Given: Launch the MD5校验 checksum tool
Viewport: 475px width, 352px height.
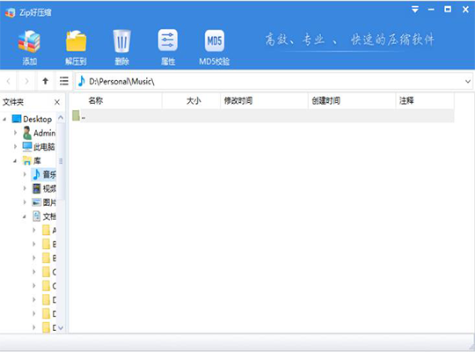Looking at the screenshot, I should point(214,41).
